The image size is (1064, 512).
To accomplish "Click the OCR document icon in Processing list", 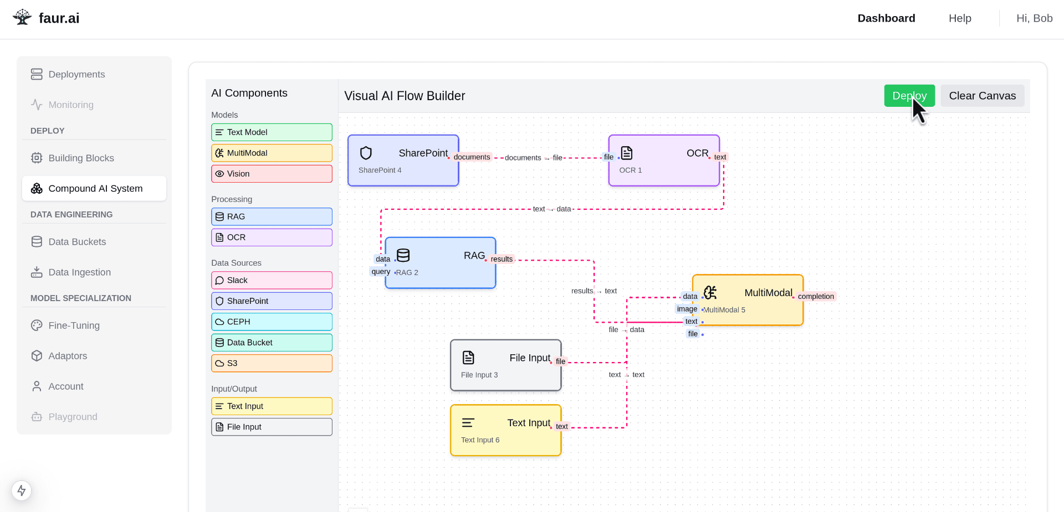I will point(219,237).
